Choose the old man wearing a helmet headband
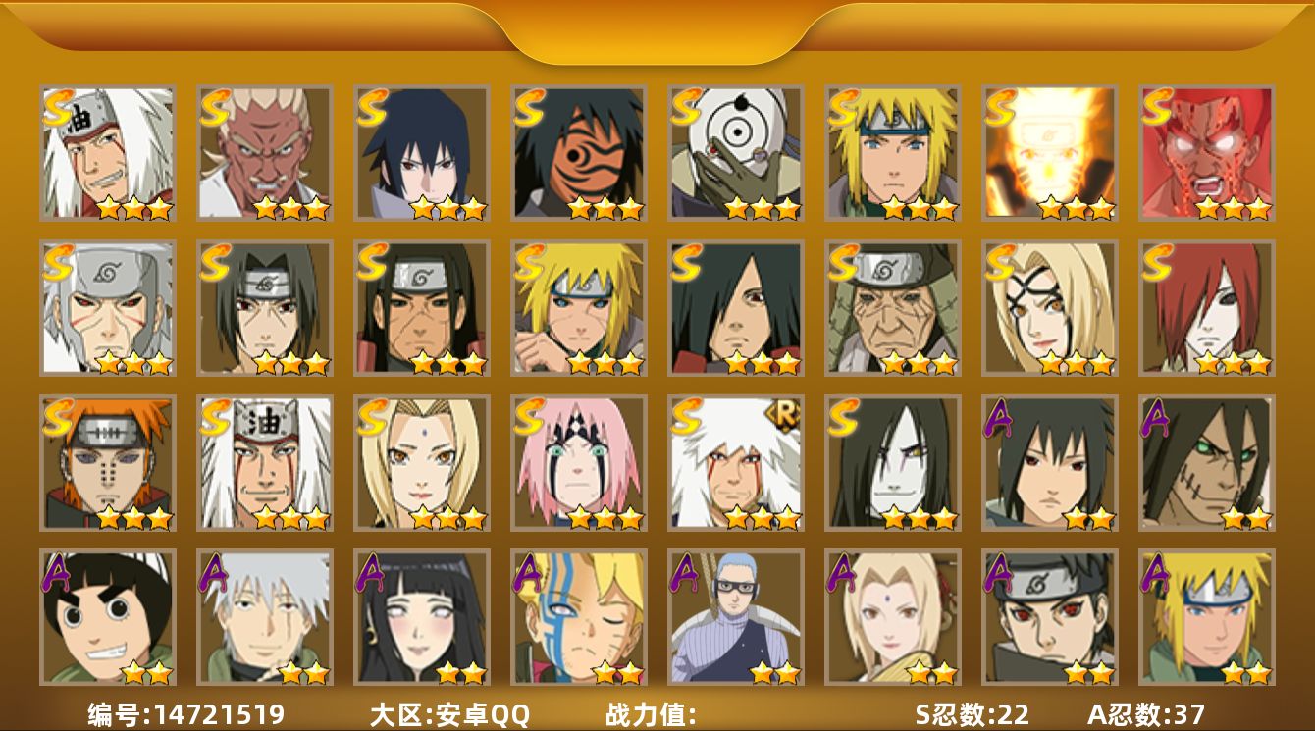The width and height of the screenshot is (1315, 731). coord(893,308)
